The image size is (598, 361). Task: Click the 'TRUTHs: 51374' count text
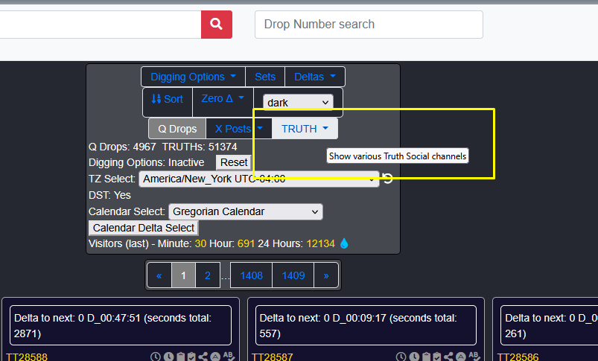pos(200,147)
